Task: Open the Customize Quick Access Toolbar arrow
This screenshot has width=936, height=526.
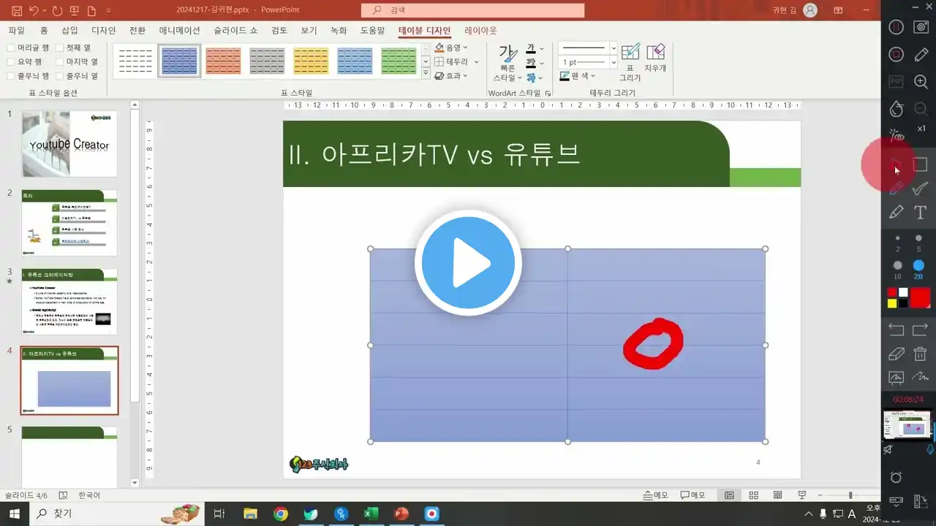Action: coord(108,10)
